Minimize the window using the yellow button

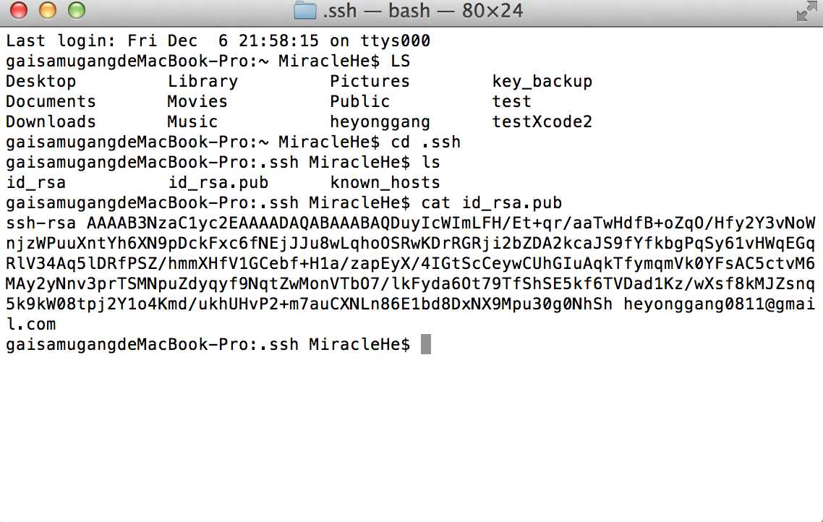tap(47, 11)
